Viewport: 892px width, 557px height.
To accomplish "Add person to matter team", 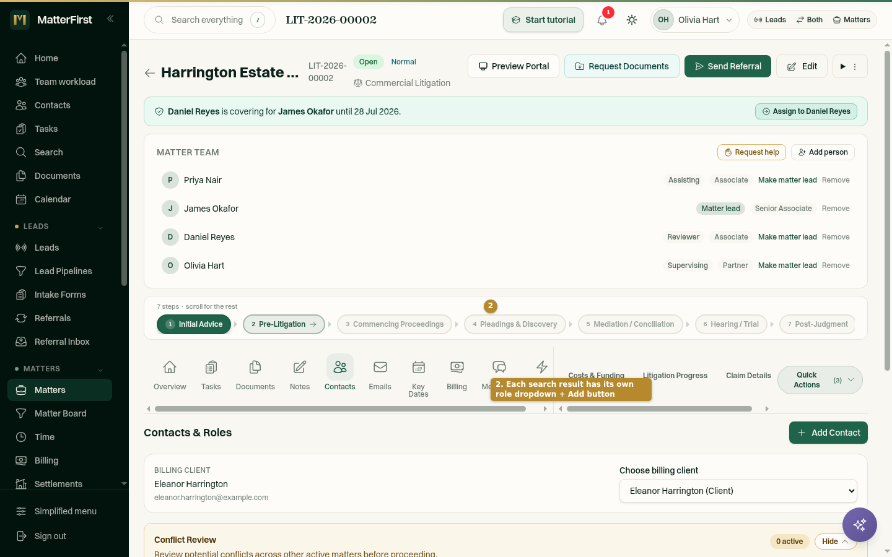I will (823, 152).
